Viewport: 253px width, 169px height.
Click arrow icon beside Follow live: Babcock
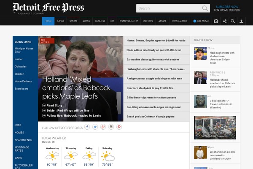(44, 116)
